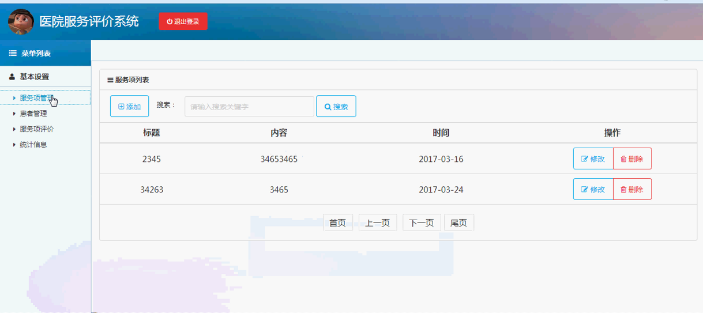Click the title cell 2345
The width and height of the screenshot is (703, 313).
[152, 159]
